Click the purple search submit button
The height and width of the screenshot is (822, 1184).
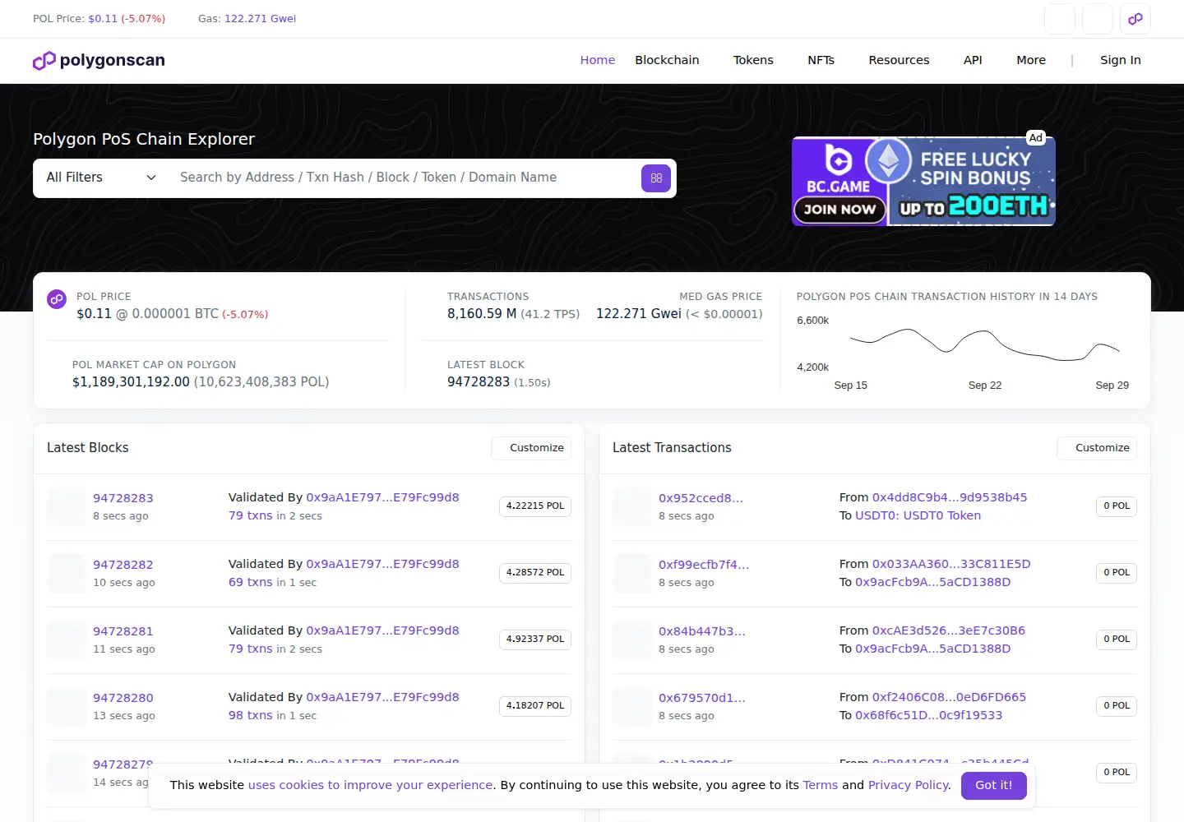656,178
